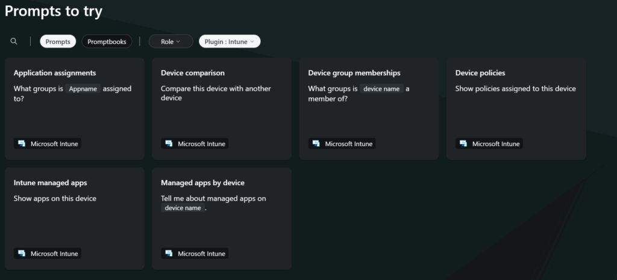Open the Application assignments prompt card
The image size is (617, 280).
(74, 109)
